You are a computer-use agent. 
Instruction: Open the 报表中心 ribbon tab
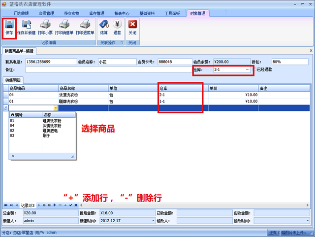(122, 13)
